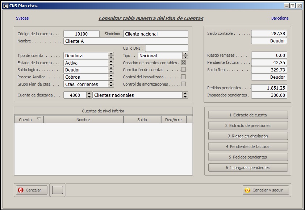Screen dimensions: 305x210
Task: Open 4 Pendientes de facturar
Action: 248,147
